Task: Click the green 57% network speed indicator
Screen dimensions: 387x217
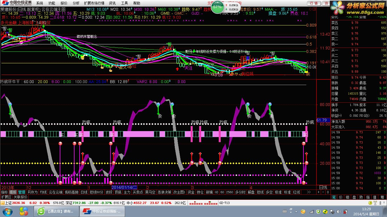Action: [217, 7]
